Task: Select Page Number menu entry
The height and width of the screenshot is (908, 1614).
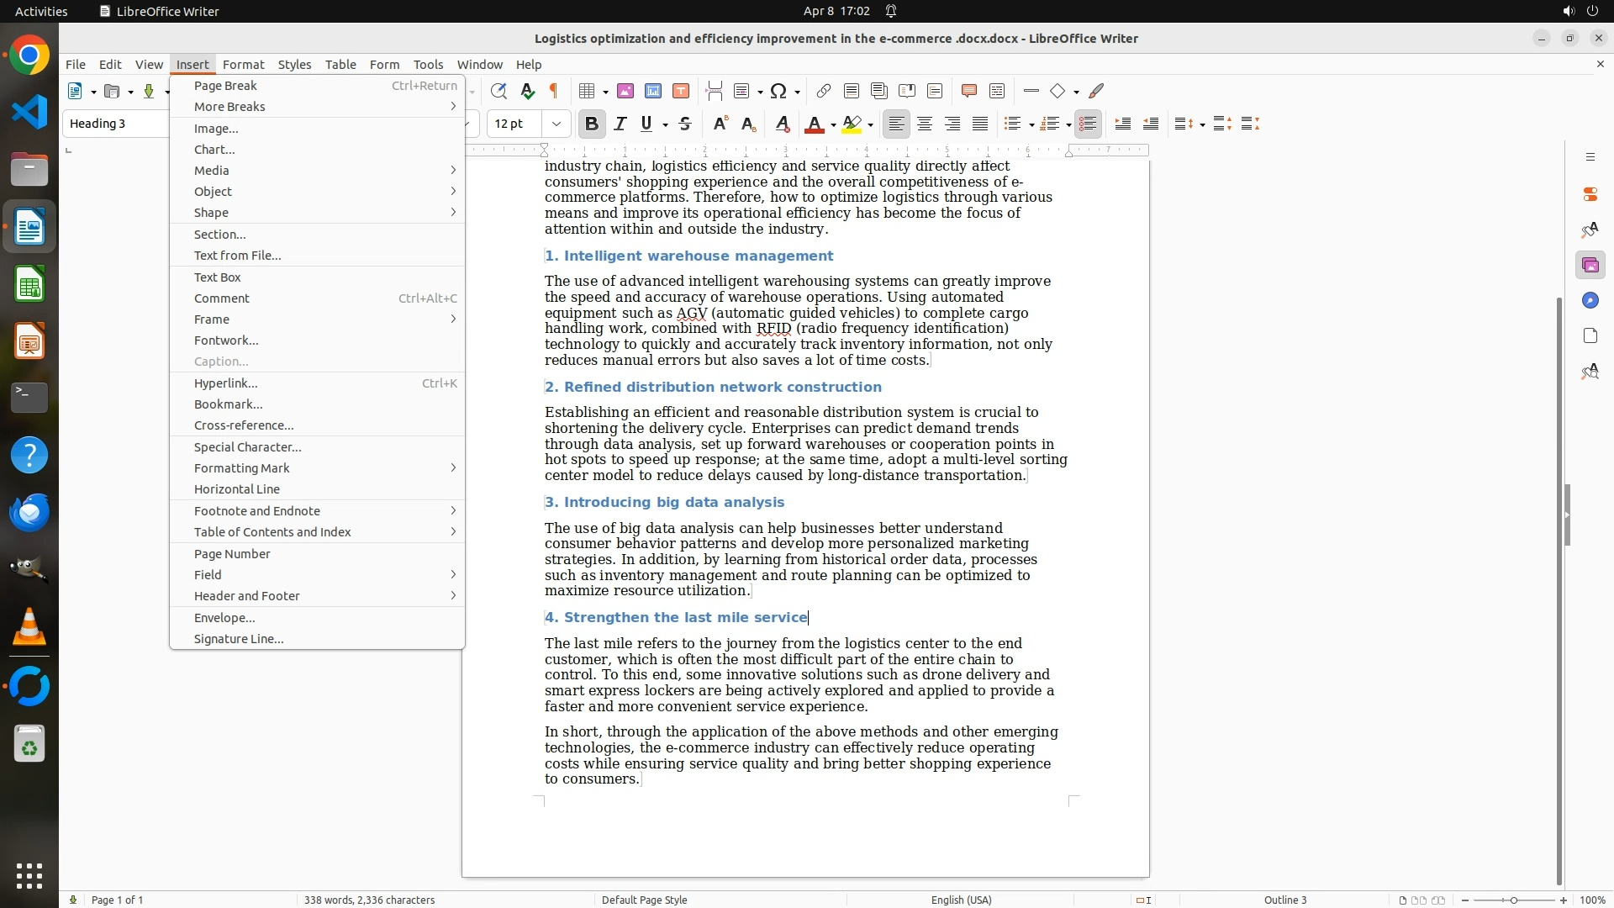Action: (232, 554)
